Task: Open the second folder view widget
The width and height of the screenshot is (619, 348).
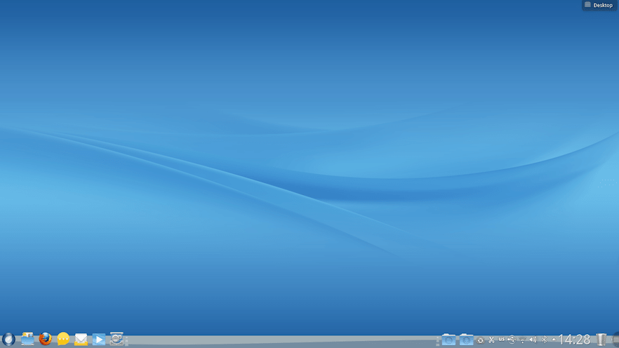Action: click(x=466, y=340)
